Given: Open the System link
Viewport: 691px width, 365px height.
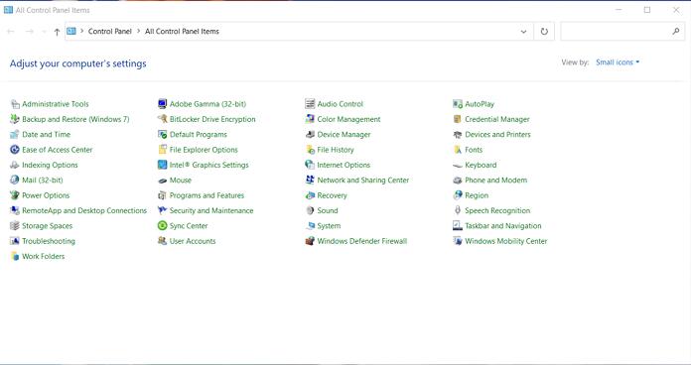Looking at the screenshot, I should coord(329,226).
